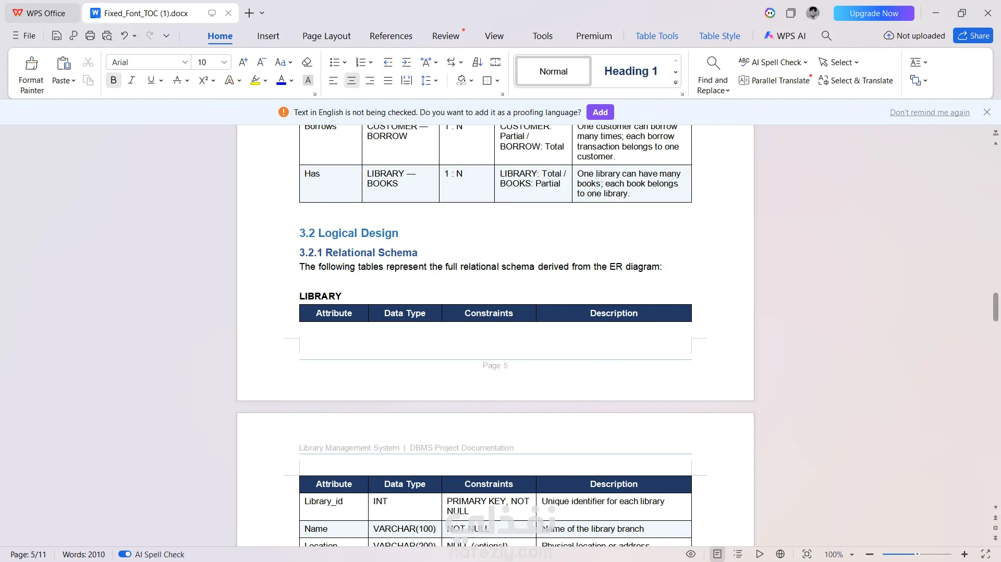Click the superscript X² icon
This screenshot has width=1001, height=562.
pos(203,80)
